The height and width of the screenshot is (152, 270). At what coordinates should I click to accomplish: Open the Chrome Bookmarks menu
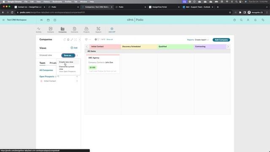57,2
